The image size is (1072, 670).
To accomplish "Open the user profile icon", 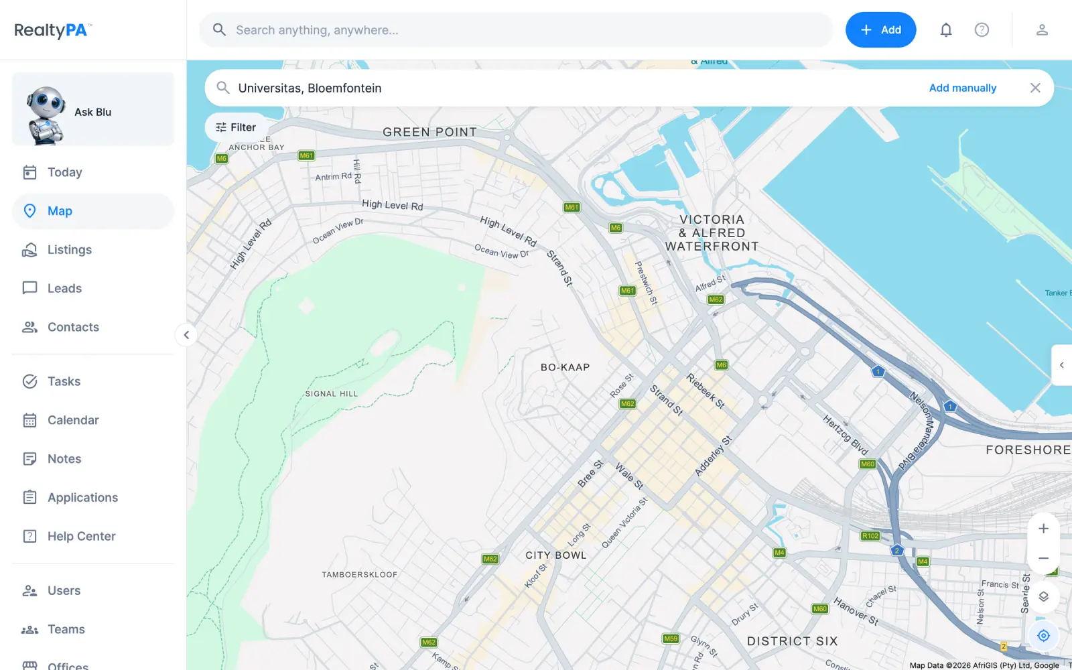I will click(x=1042, y=29).
